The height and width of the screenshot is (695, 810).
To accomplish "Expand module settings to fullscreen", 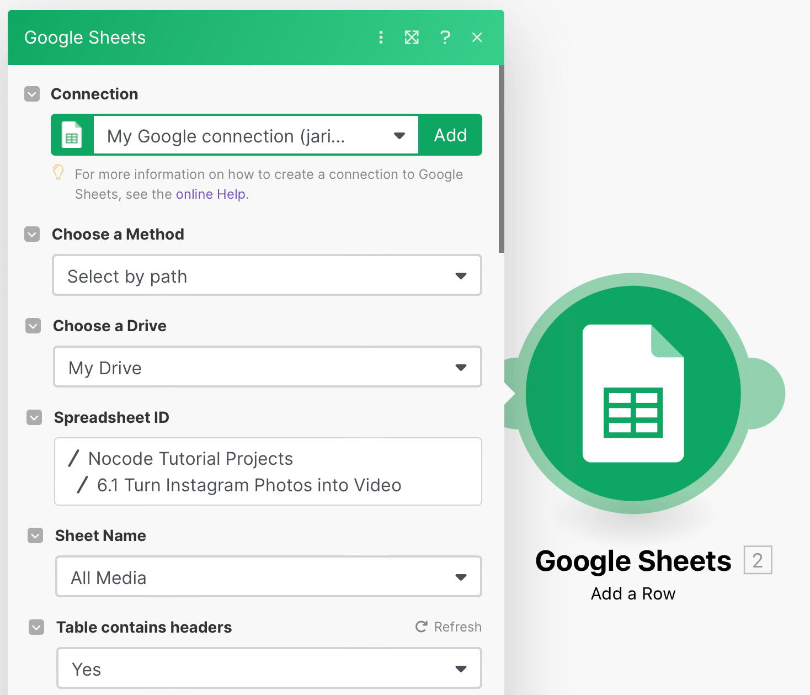I will 412,38.
